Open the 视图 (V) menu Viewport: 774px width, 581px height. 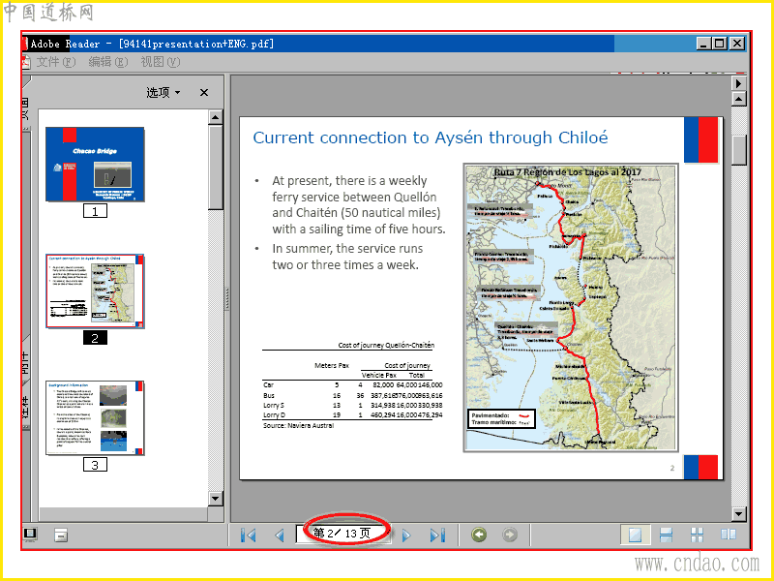coord(160,62)
